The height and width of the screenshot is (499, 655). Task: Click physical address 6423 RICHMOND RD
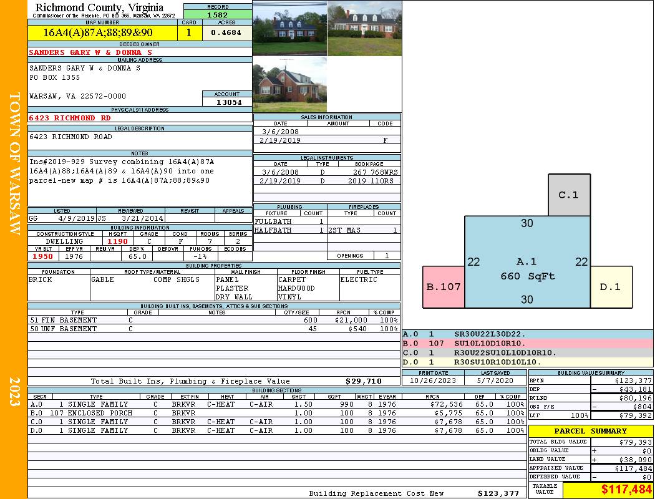tap(70, 118)
